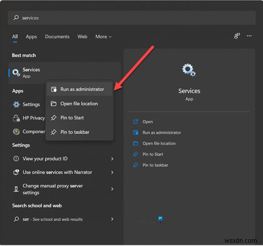Open the account/feedback icon at top right
Image resolution: width=263 pixels, height=246 pixels.
(237, 36)
